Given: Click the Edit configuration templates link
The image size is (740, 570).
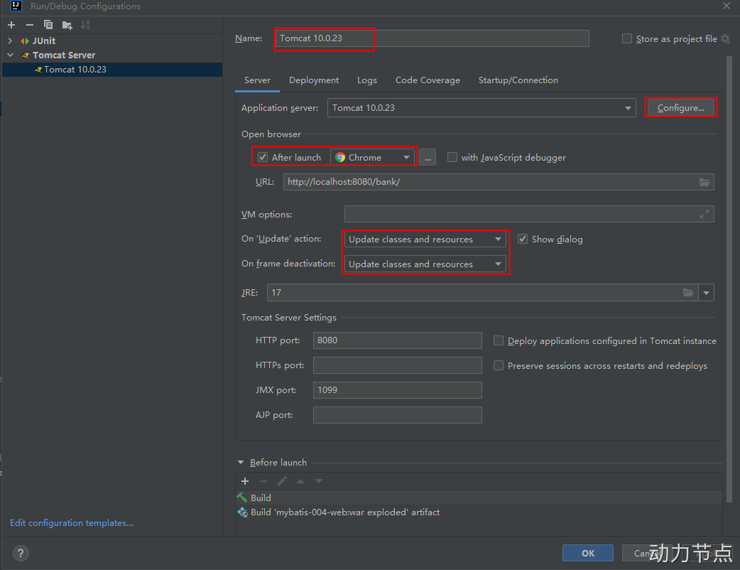Looking at the screenshot, I should pyautogui.click(x=72, y=523).
